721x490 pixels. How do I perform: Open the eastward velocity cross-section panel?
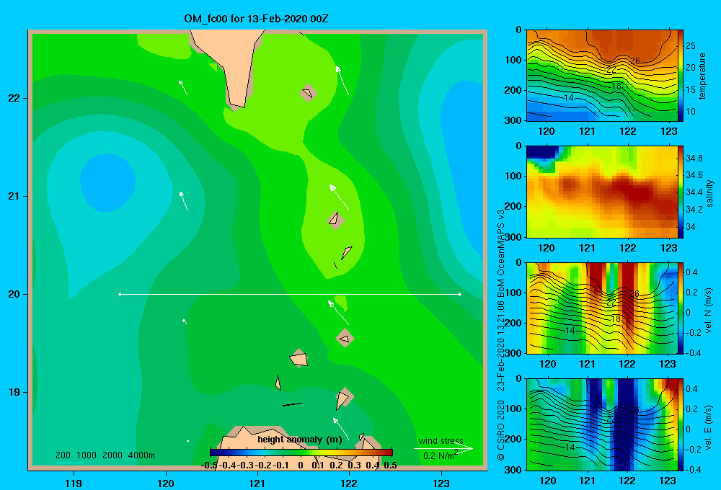[x=601, y=424]
